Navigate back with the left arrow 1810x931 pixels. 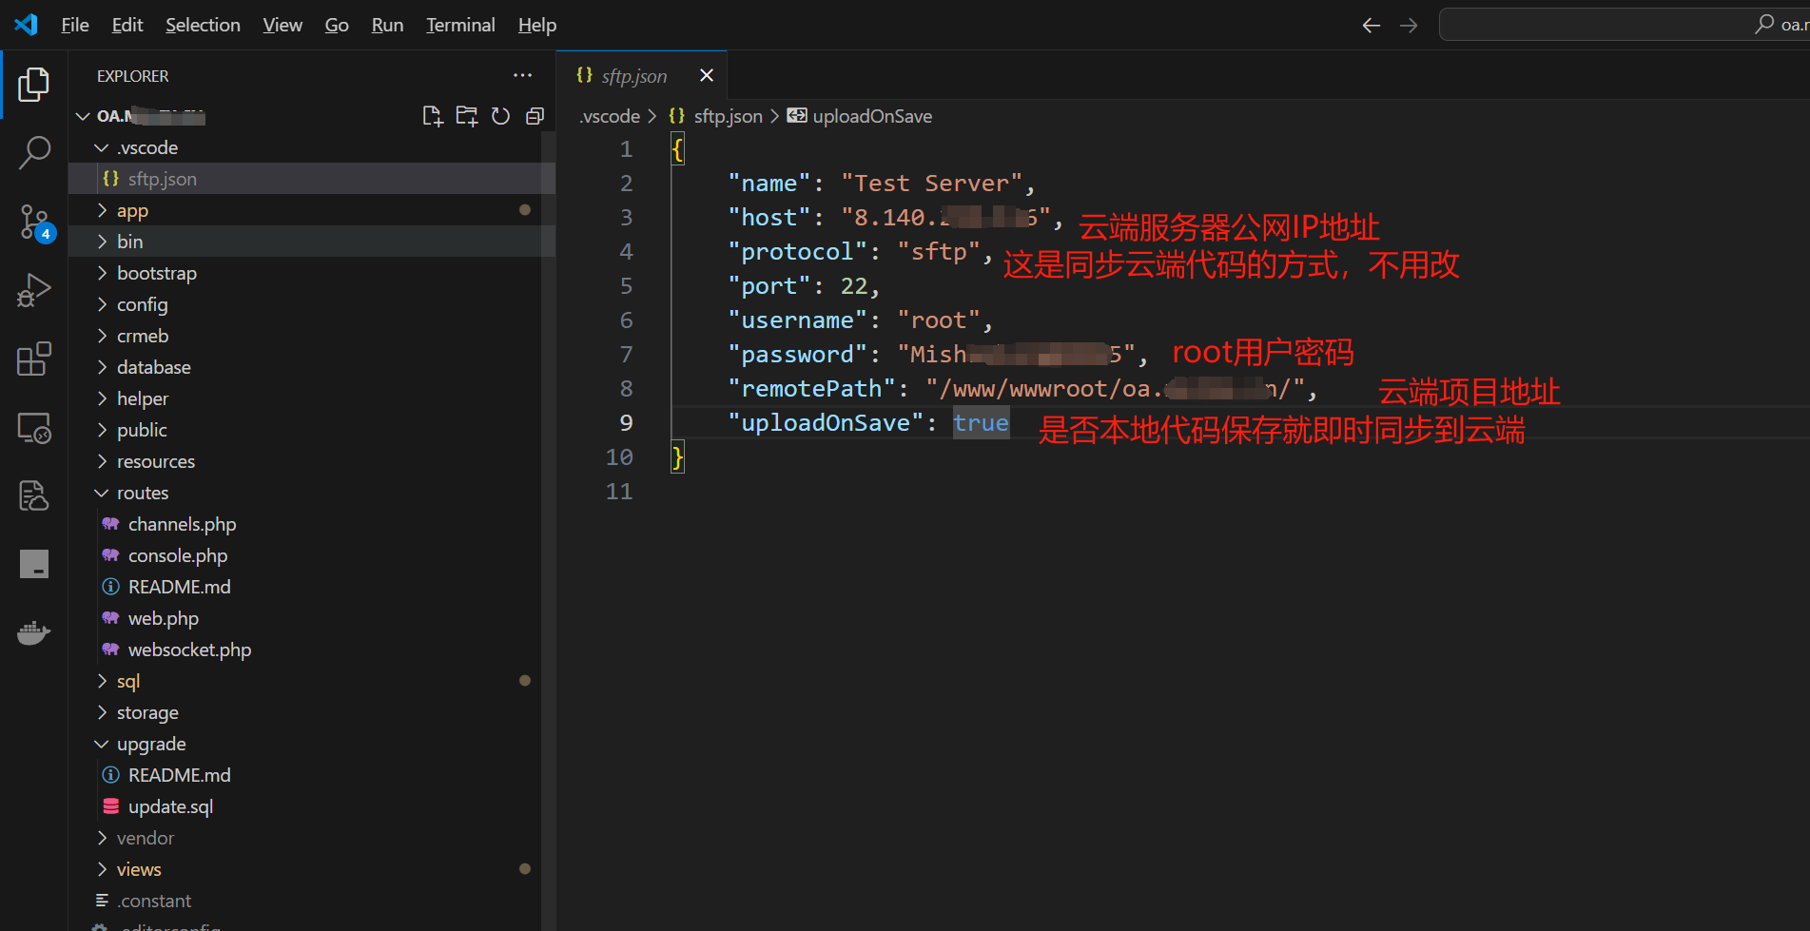1371,26
